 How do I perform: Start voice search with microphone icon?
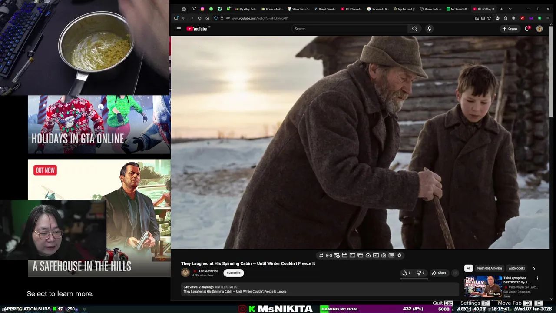[x=429, y=29]
